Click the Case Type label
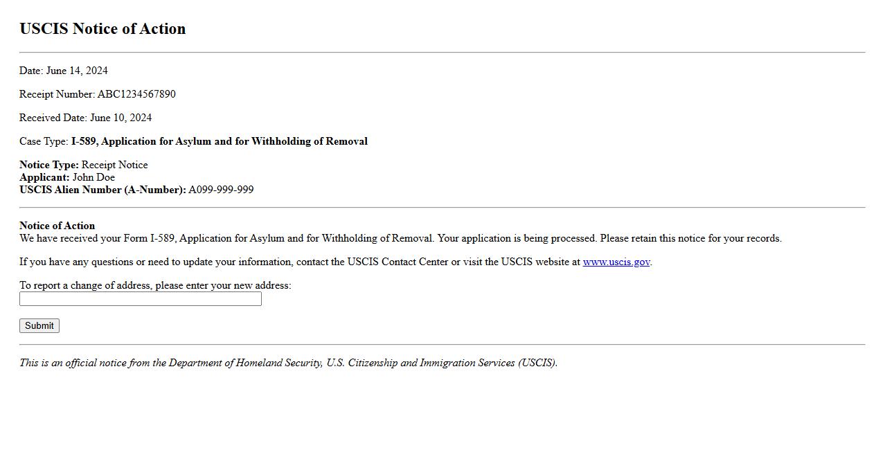Viewport: 885px width, 450px height. 44,141
